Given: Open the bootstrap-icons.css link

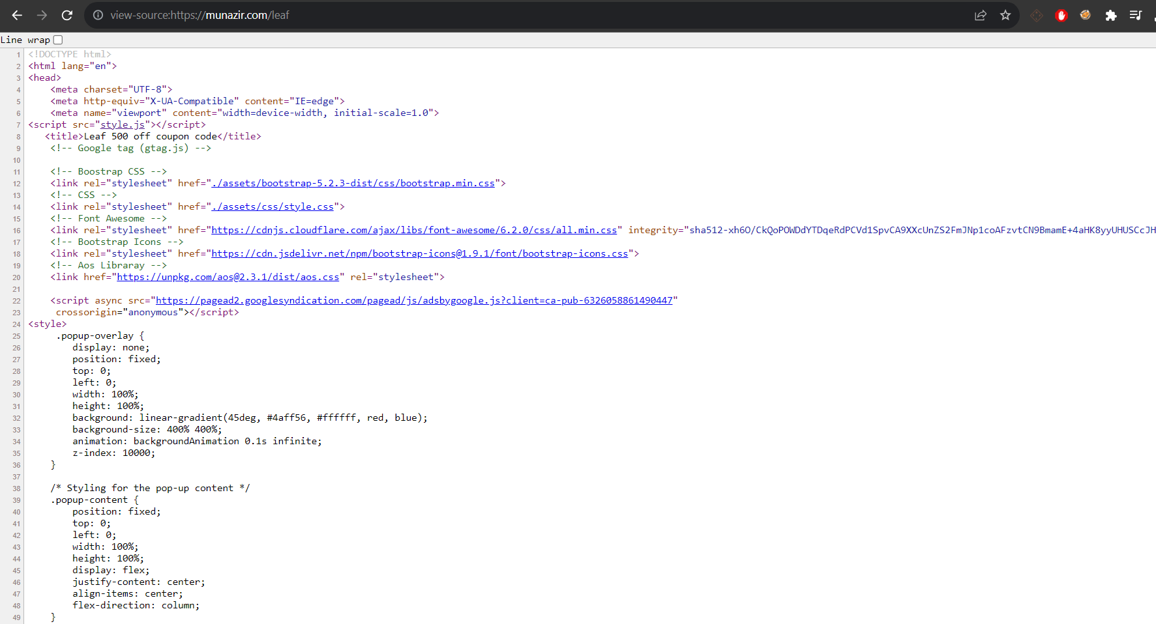Looking at the screenshot, I should click(419, 253).
